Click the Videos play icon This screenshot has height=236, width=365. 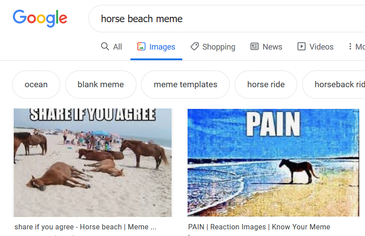[302, 46]
